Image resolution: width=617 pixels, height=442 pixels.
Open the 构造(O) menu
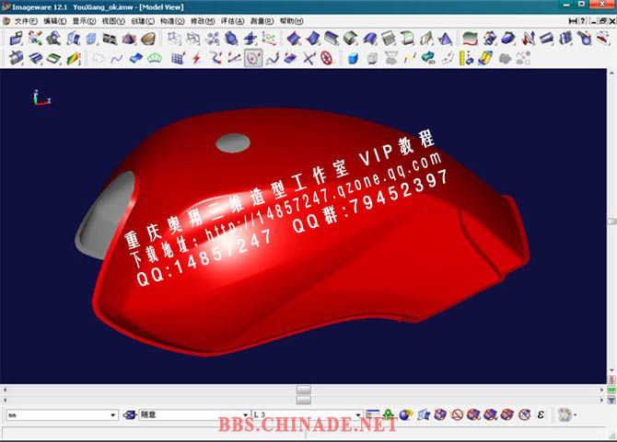click(172, 21)
